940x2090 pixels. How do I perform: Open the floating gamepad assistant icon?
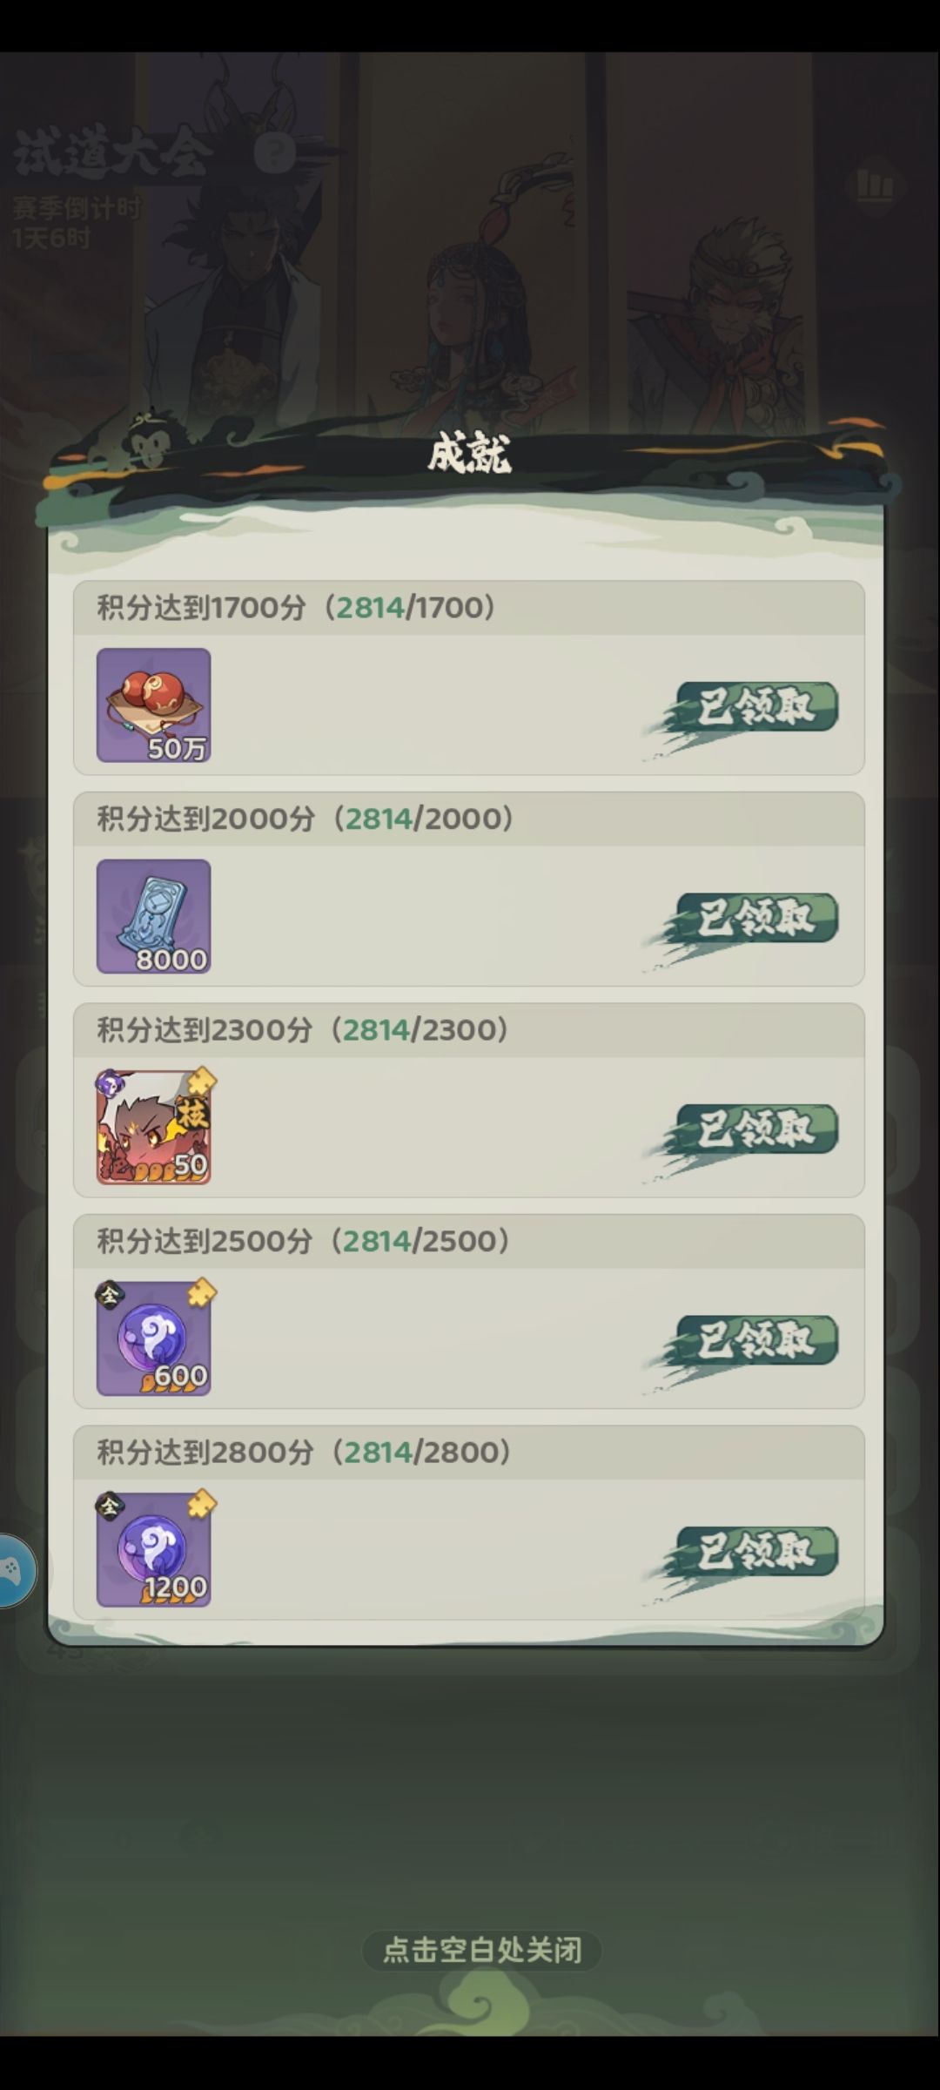click(14, 1570)
